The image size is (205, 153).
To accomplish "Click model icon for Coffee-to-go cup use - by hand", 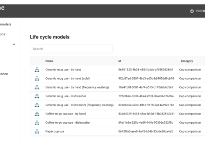I will (37, 114).
